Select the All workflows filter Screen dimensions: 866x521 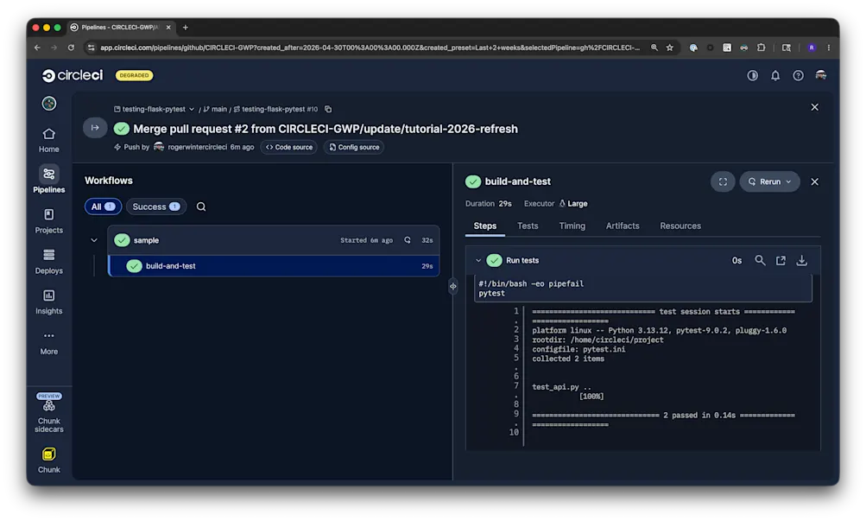click(x=103, y=206)
